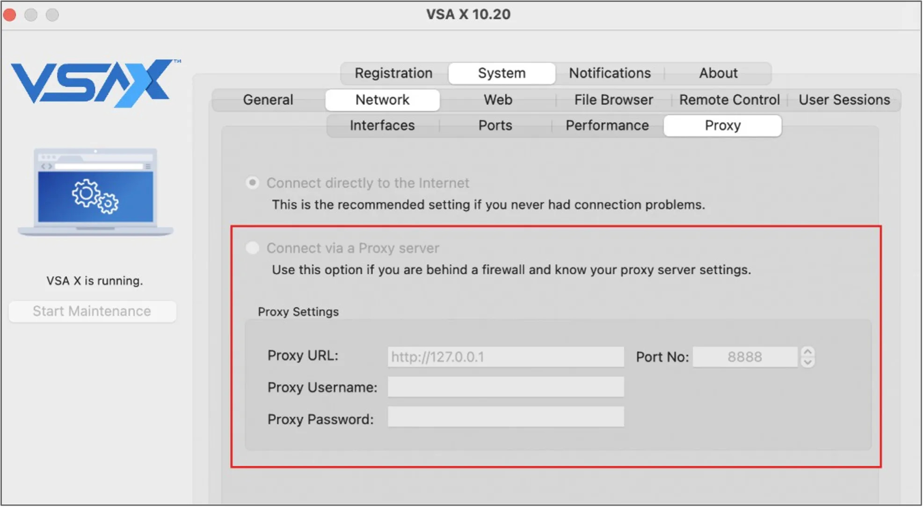Increase the Port No stepper value

click(x=808, y=352)
